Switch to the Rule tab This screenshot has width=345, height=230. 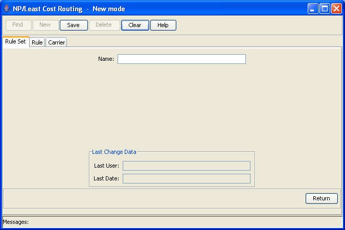coord(37,42)
